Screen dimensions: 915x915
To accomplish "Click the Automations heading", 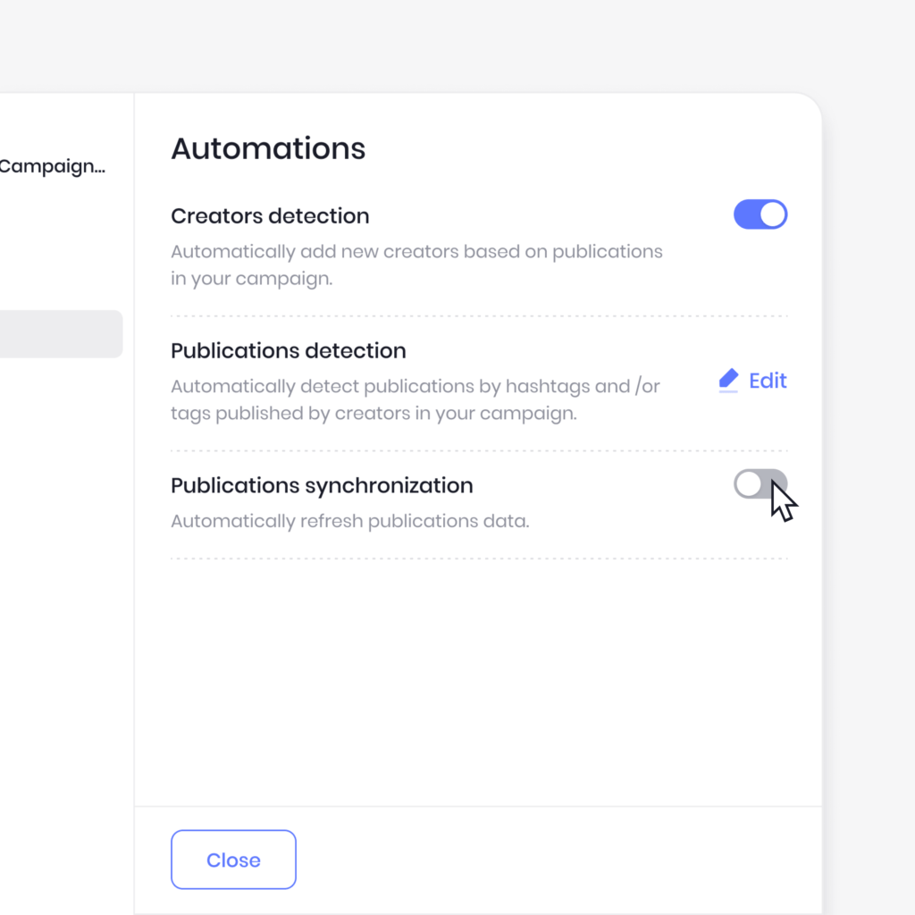I will coord(268,148).
